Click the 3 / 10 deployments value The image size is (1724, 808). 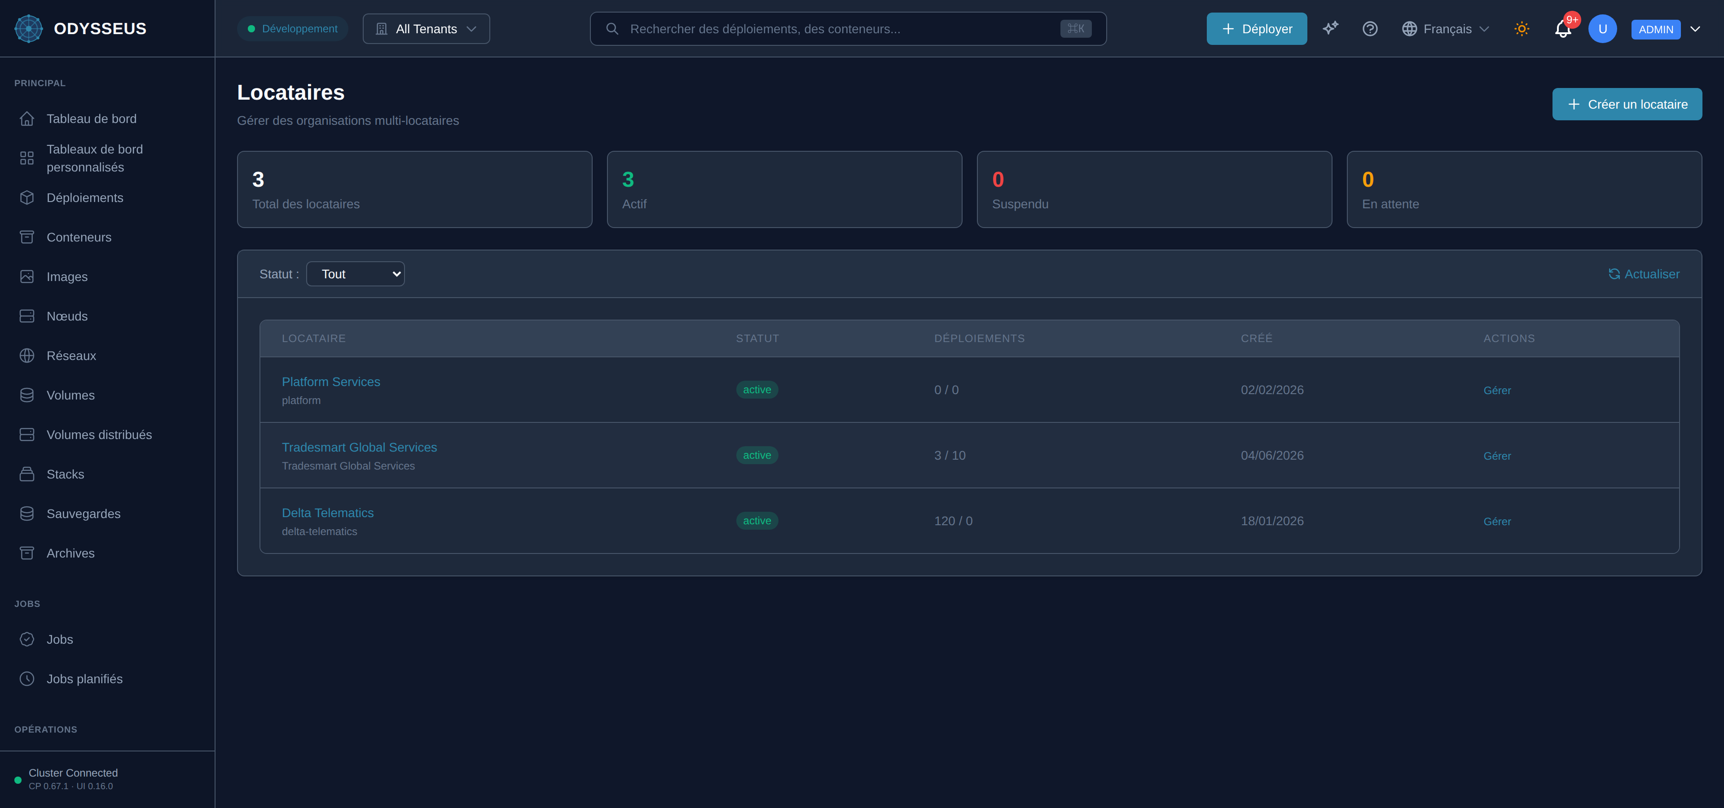tap(950, 455)
